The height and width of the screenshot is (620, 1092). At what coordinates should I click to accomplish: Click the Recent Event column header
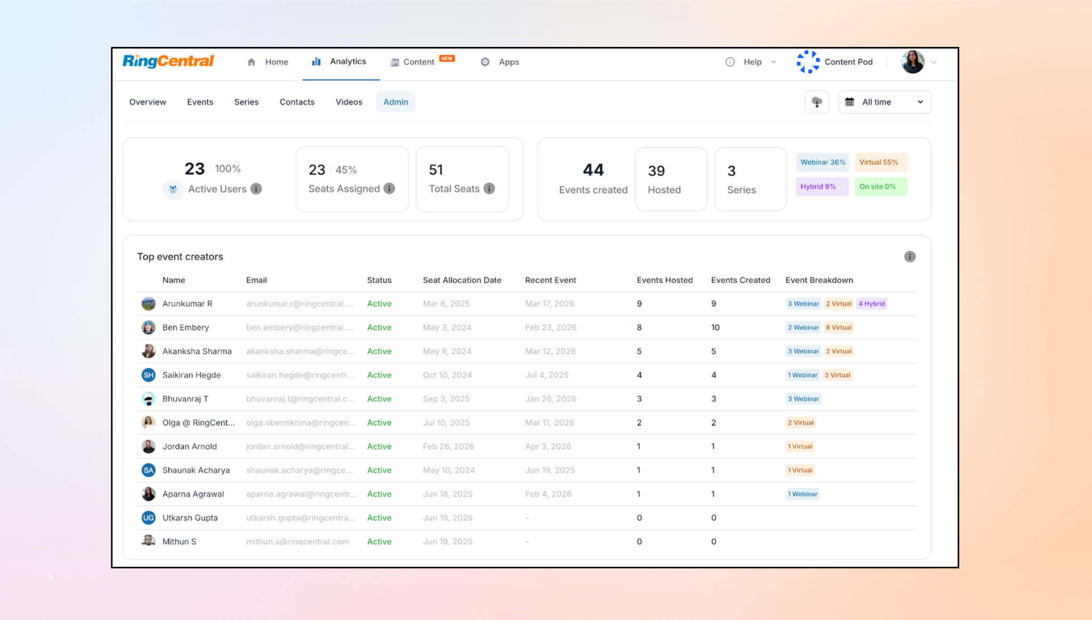[x=550, y=280]
